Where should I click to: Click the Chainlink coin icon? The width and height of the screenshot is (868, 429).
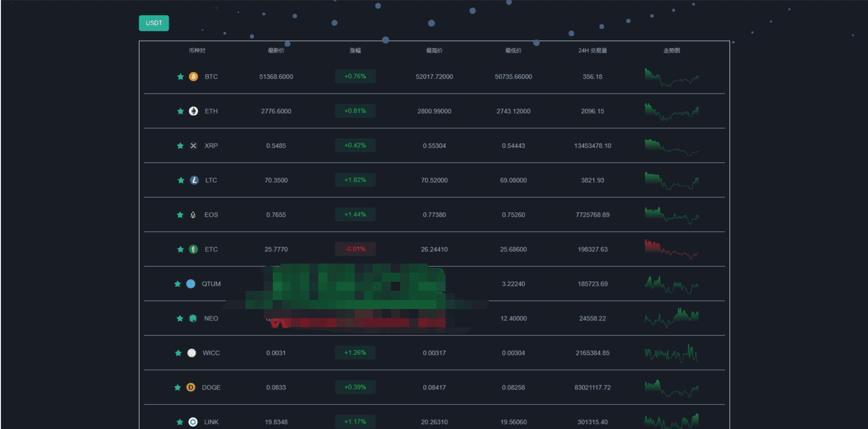pos(193,422)
